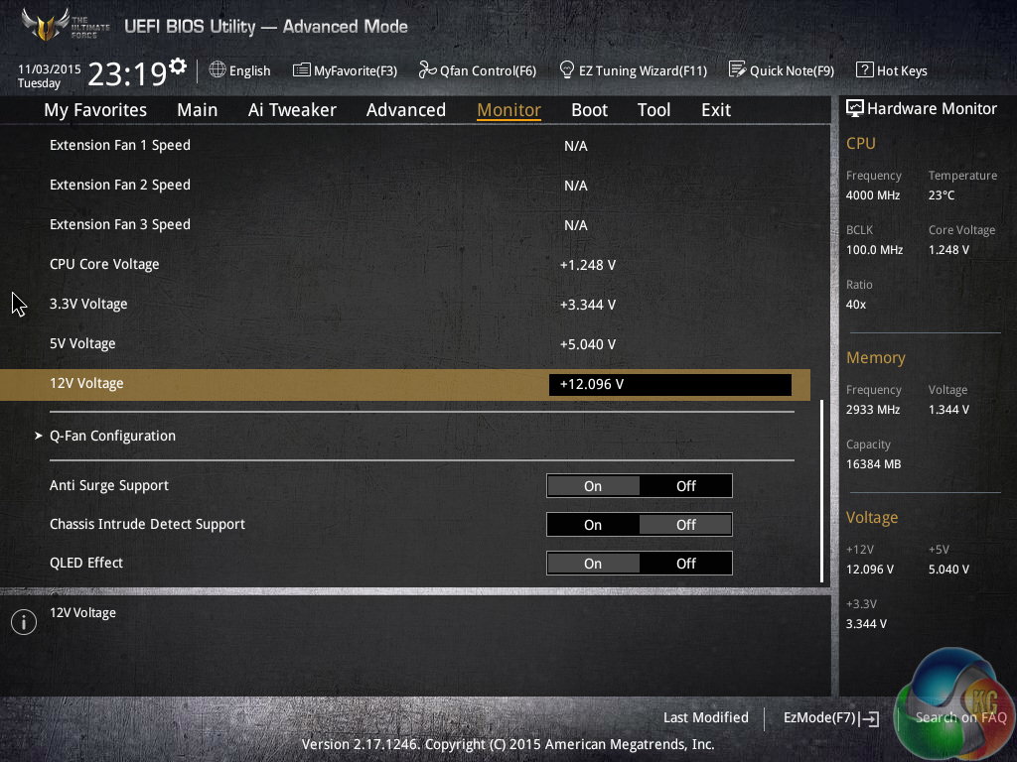This screenshot has height=762, width=1017.
Task: Select the Monitor tab
Action: 508,110
